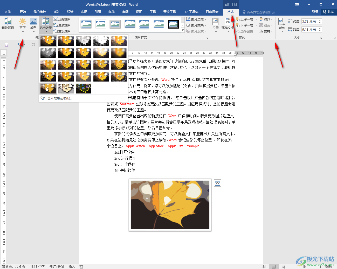This screenshot has width=337, height=269.
Task: Click the zoom slider in the status bar
Action: click(x=305, y=267)
